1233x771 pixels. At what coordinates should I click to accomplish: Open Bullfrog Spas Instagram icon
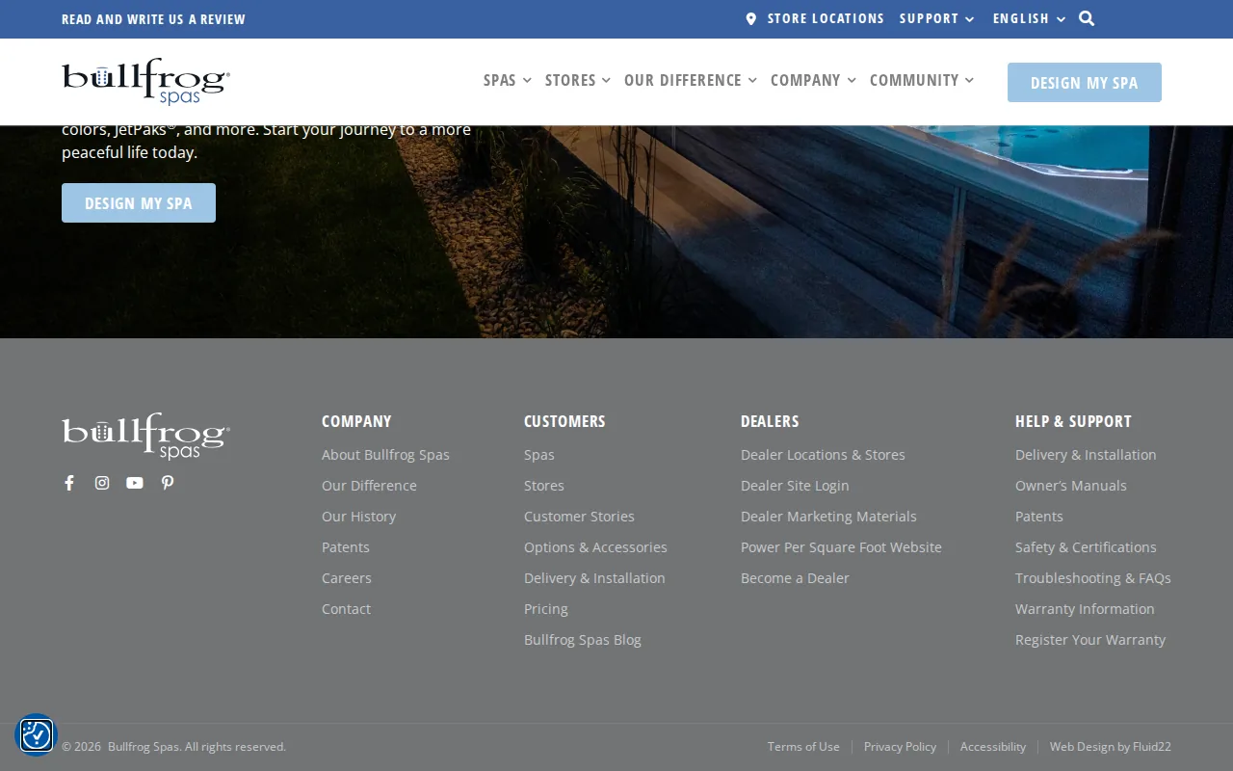[102, 483]
